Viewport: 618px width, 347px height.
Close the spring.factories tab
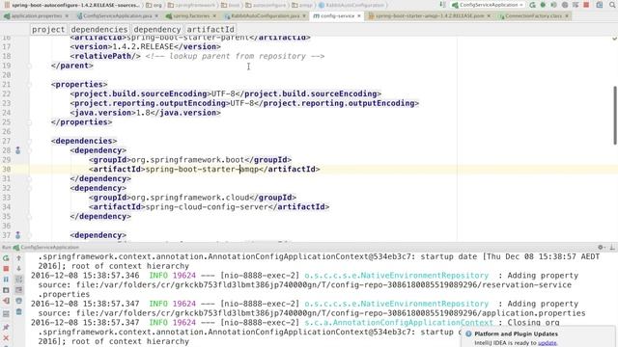[214, 16]
